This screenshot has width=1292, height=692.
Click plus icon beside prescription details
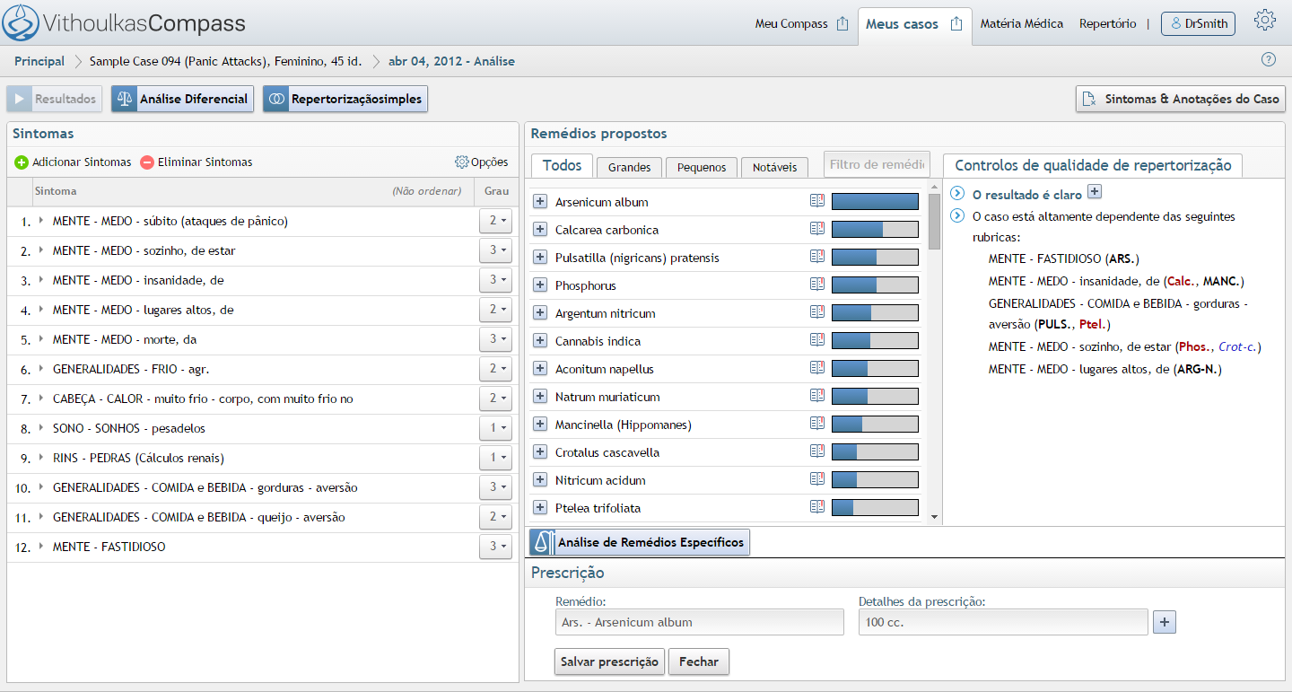[1164, 622]
